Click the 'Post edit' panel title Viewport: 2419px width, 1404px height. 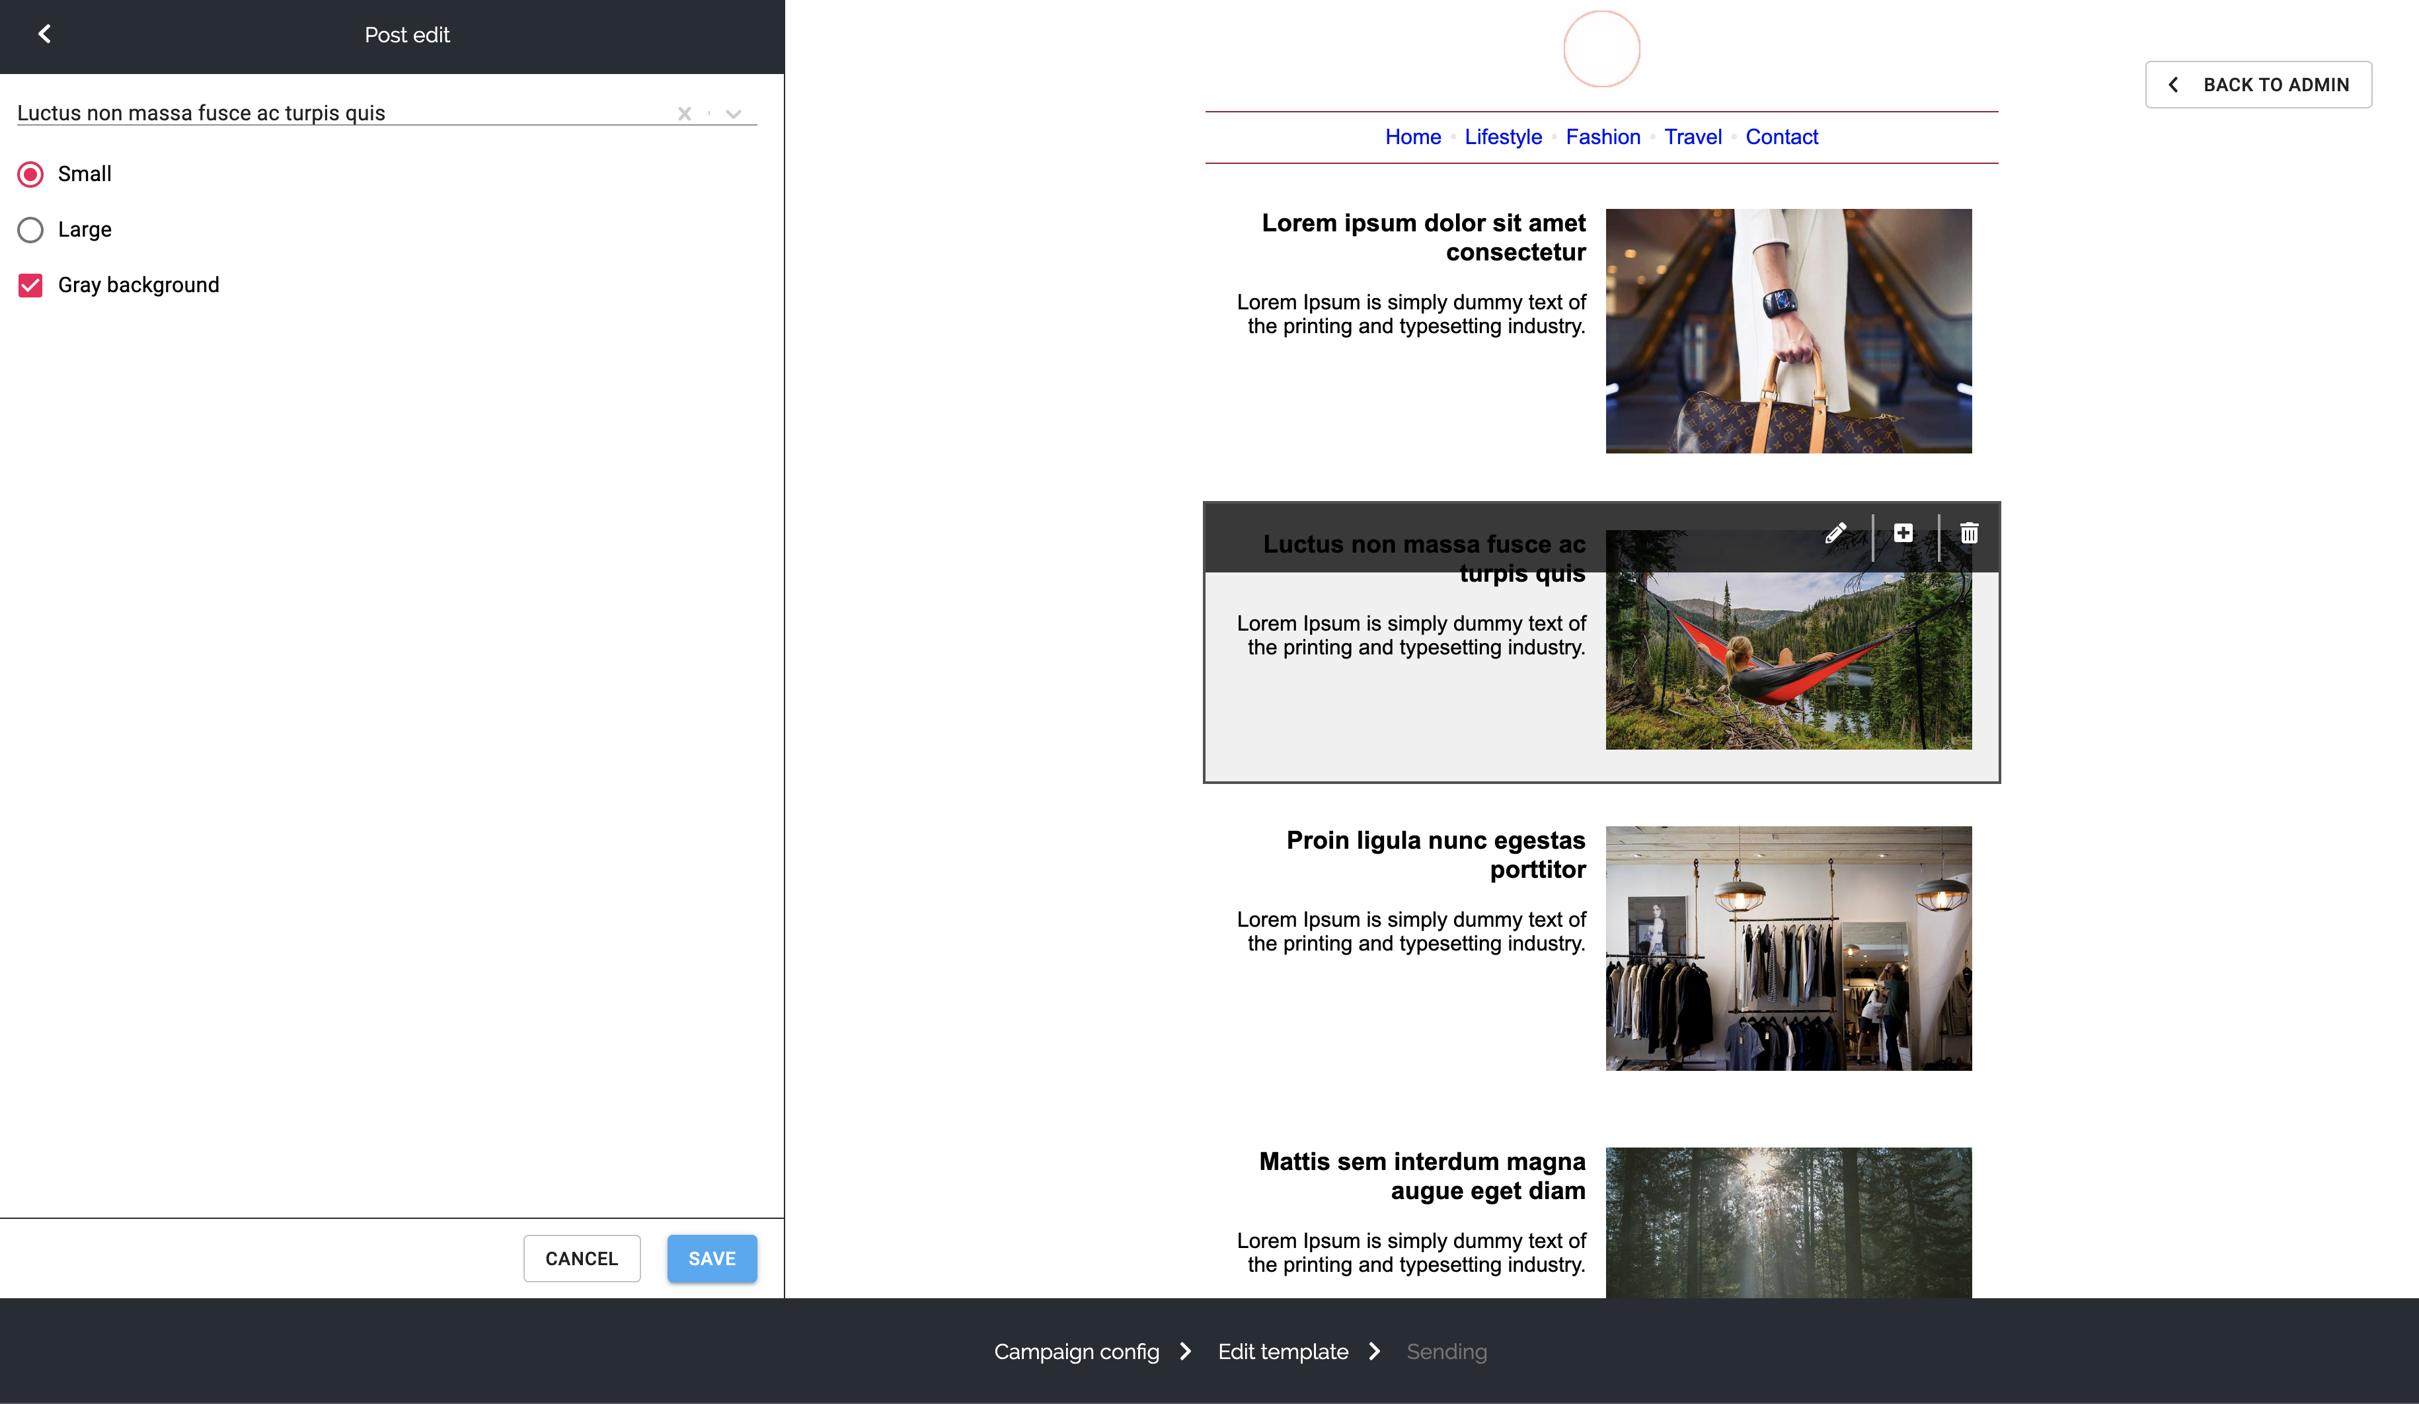(407, 34)
